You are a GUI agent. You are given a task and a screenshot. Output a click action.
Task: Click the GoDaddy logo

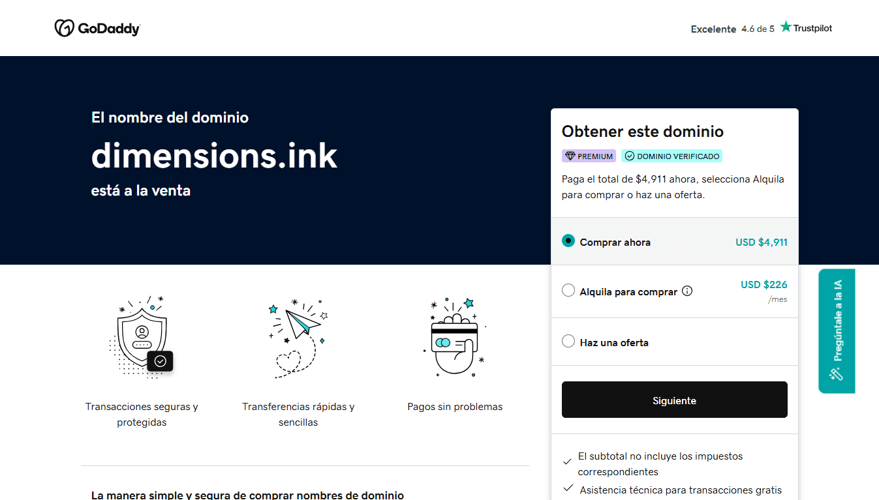point(97,27)
